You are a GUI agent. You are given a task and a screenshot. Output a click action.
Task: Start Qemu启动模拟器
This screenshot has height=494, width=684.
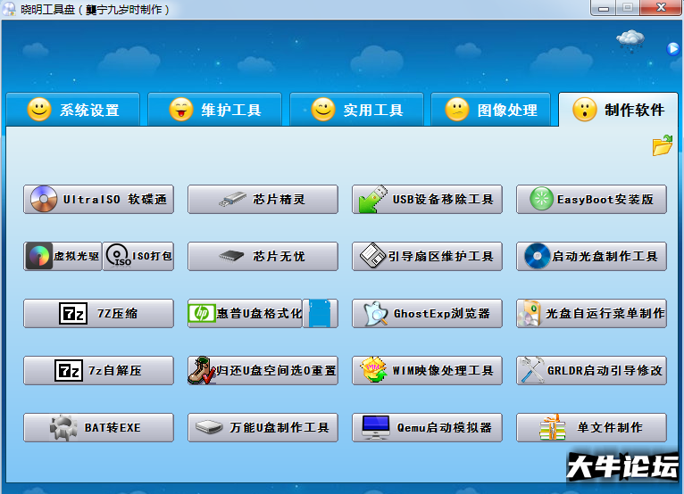(x=427, y=427)
